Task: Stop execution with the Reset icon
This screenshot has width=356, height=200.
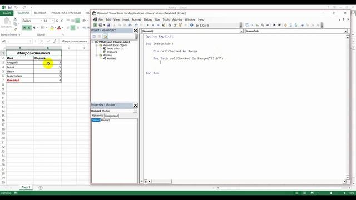Action: (x=158, y=25)
